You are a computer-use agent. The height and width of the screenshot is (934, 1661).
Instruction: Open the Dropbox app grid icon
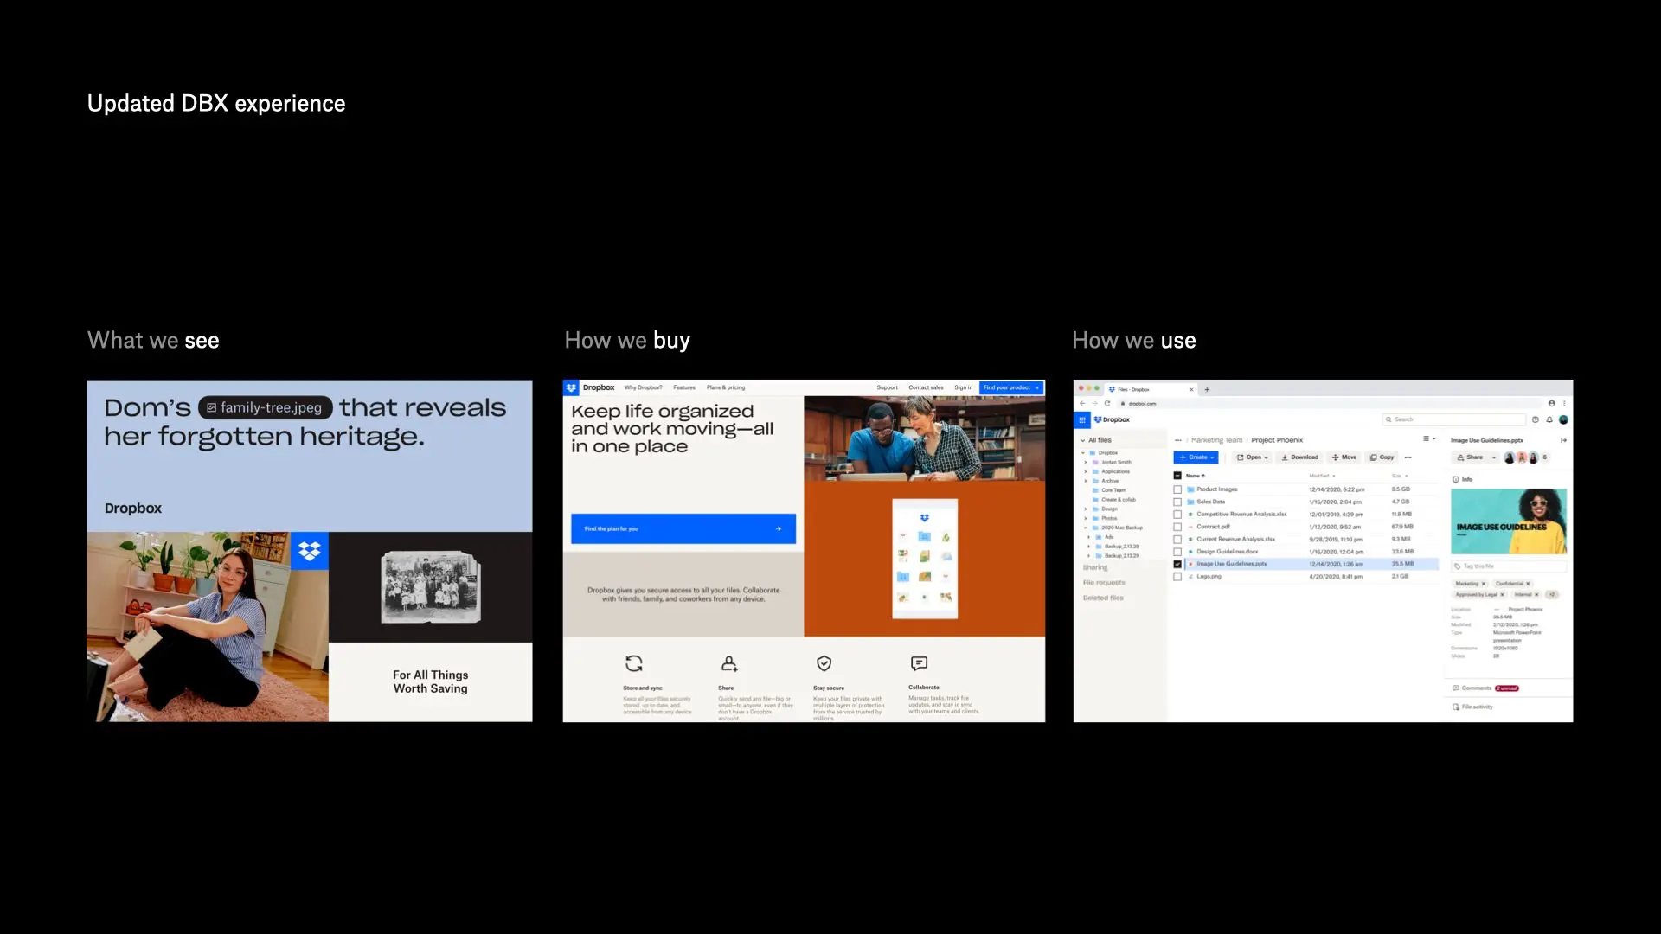pos(1081,419)
